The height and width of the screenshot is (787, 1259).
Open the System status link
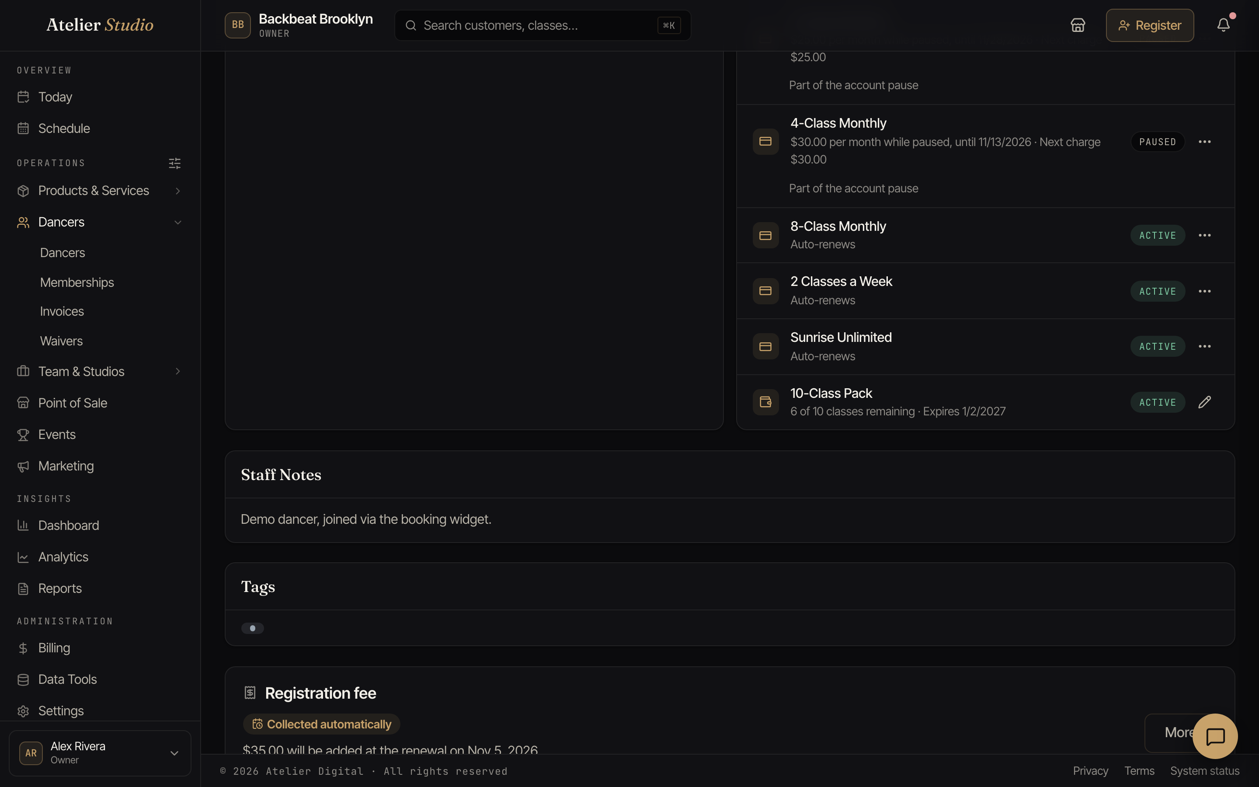(x=1204, y=771)
